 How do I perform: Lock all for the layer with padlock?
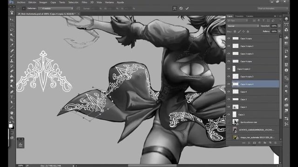tap(248, 32)
